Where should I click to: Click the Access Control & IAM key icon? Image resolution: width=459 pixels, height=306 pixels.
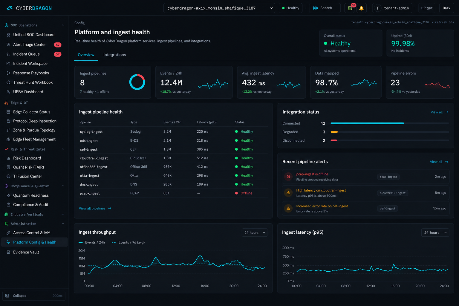[8, 233]
